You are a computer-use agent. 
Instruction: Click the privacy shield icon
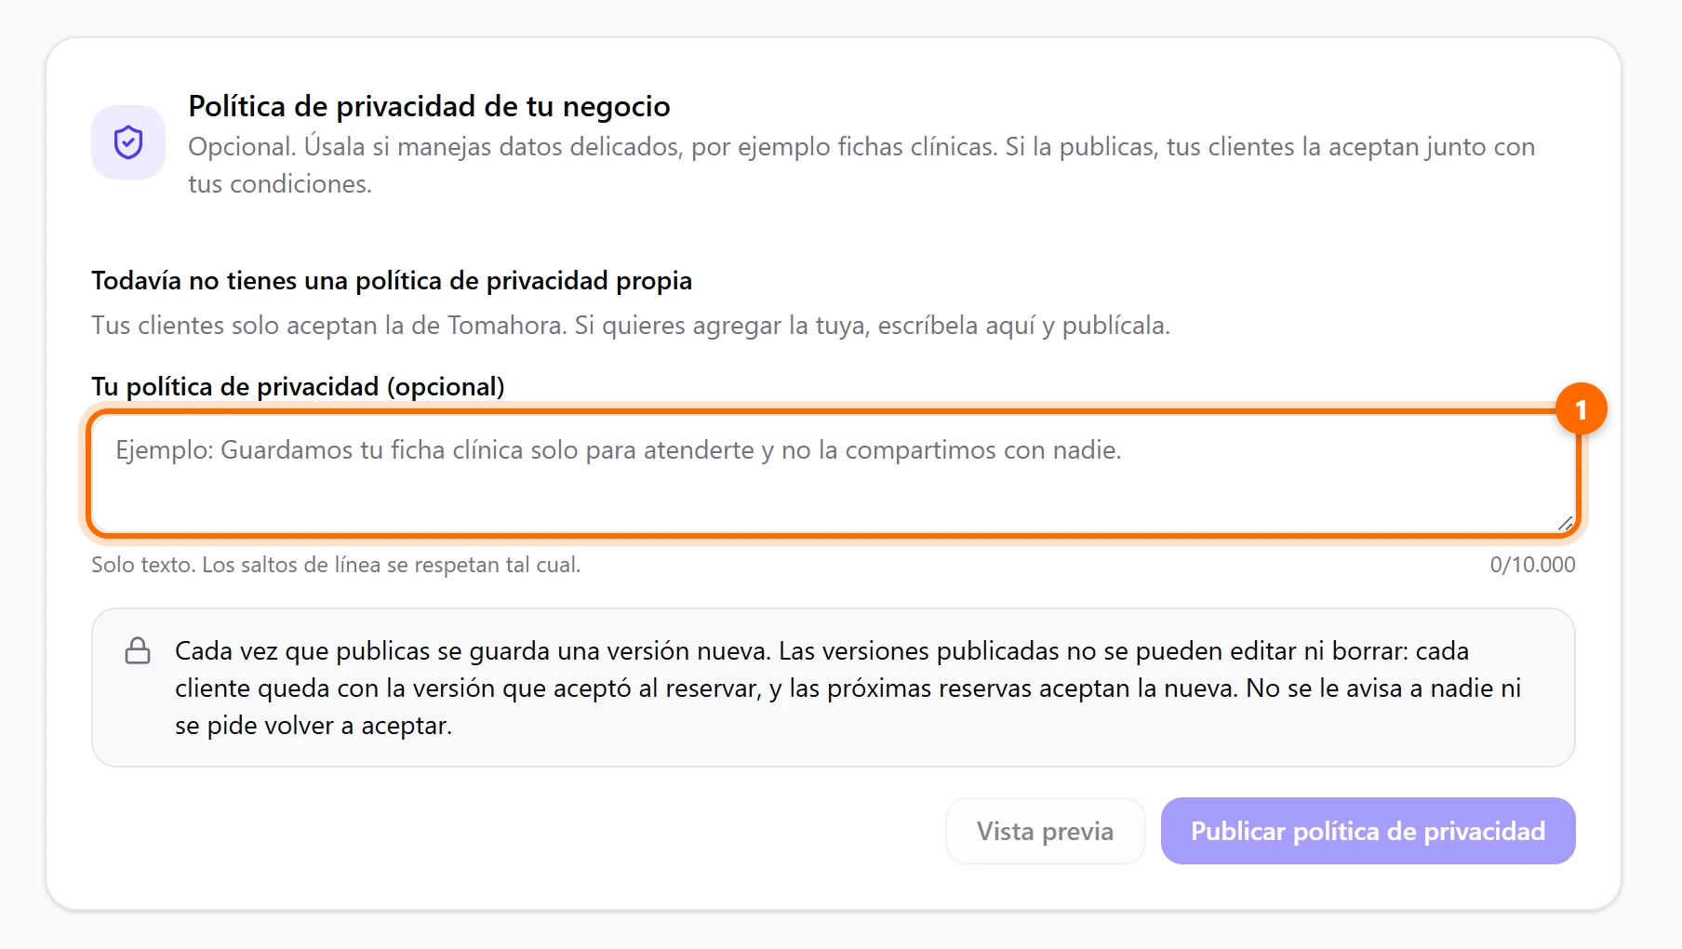(x=128, y=142)
